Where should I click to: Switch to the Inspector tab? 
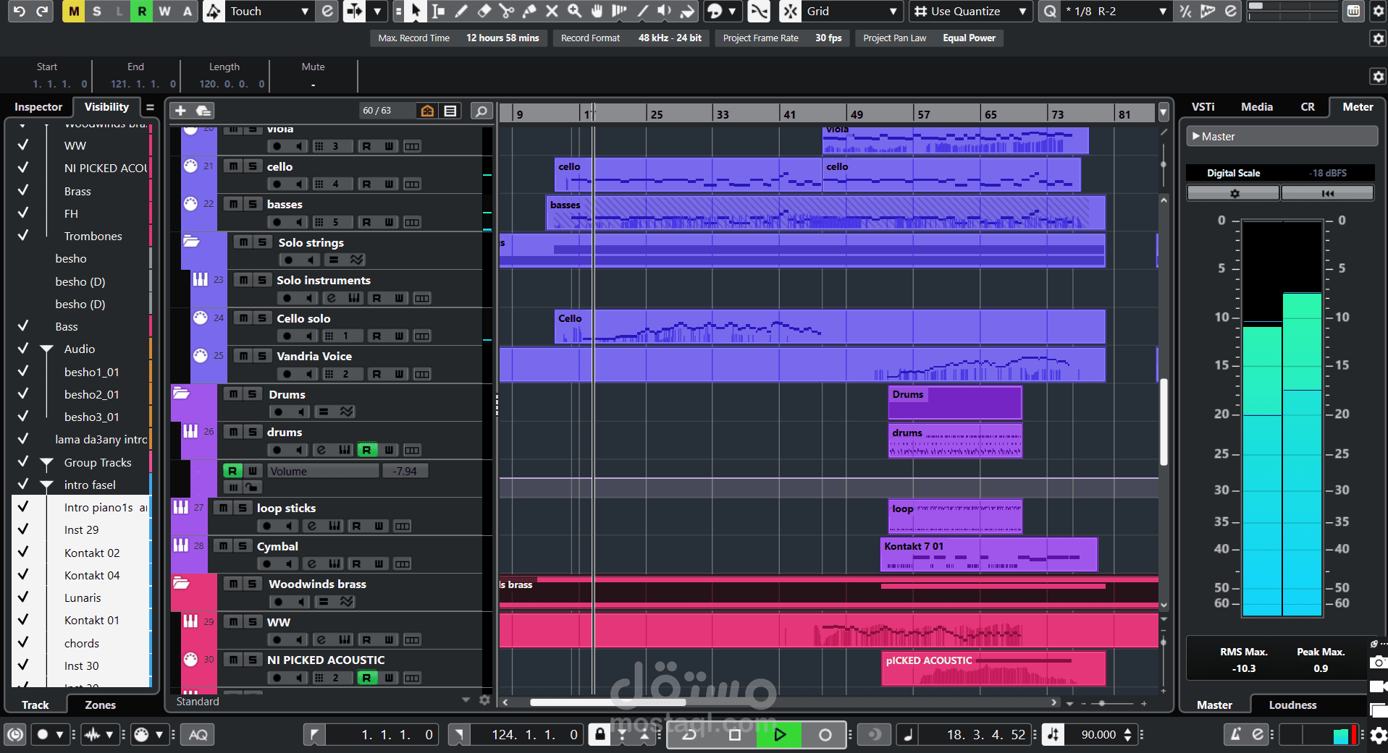tap(38, 107)
